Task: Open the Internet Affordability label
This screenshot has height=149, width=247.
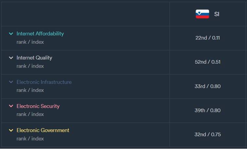Action: point(40,34)
